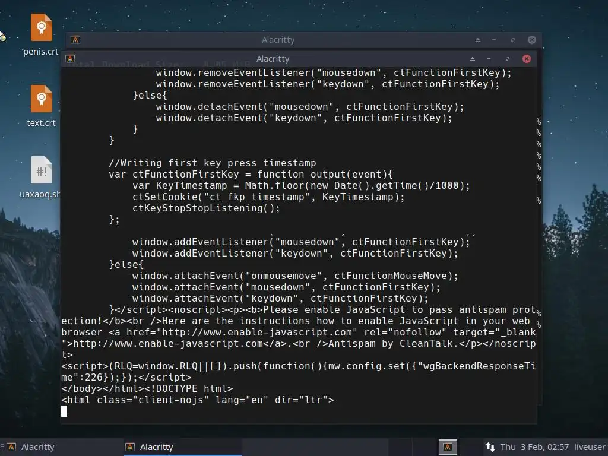Click the front Alacritty window app icon
Screen dimensions: 608x456
[70, 59]
